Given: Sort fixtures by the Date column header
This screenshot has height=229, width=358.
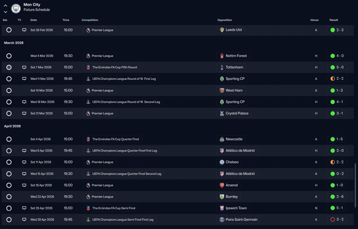Looking at the screenshot, I should pos(34,20).
